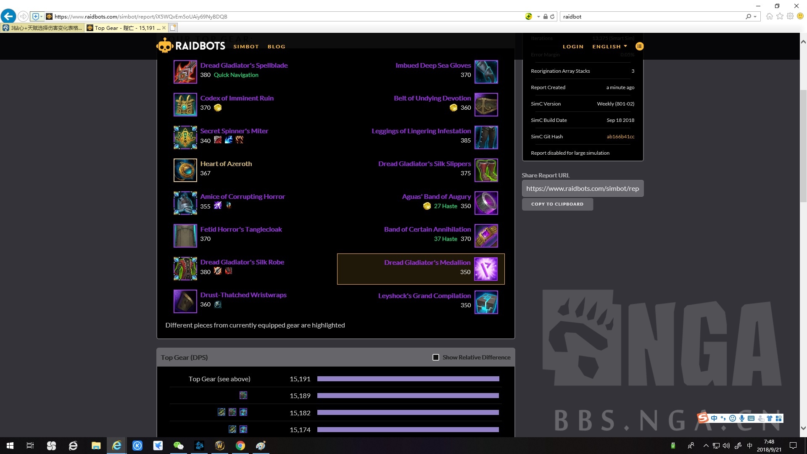
Task: Click the Dread Gladiator's Medallion icon
Action: pos(486,269)
